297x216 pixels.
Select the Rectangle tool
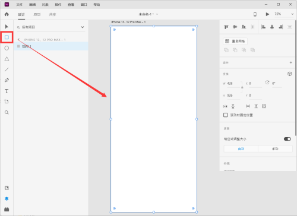(x=7, y=37)
